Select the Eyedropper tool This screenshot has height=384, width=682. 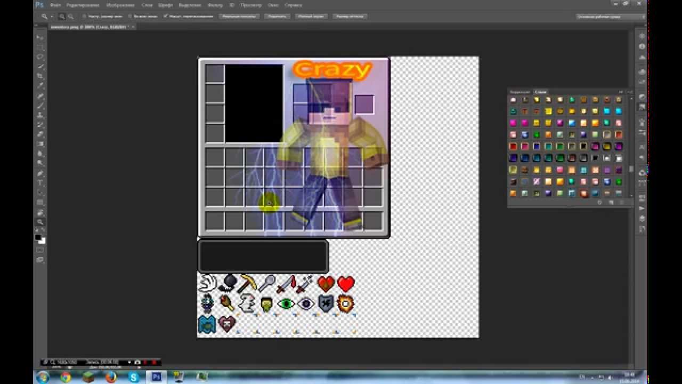[x=40, y=85]
